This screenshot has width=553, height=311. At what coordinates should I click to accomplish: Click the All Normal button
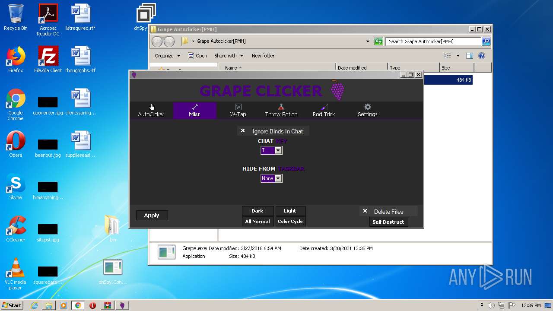(x=257, y=222)
